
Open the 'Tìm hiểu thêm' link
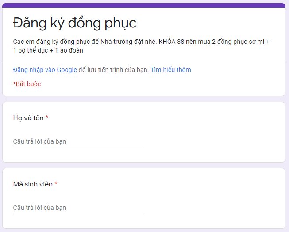tap(171, 70)
